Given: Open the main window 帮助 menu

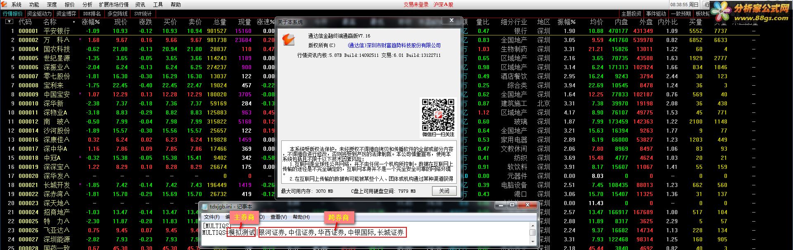Looking at the screenshot, I should click(x=176, y=5).
